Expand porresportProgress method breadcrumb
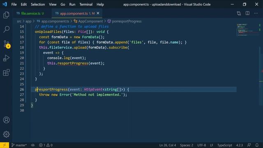The width and height of the screenshot is (263, 148). coord(125,21)
